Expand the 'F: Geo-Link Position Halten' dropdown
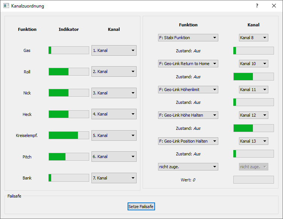Image resolution: width=283 pixels, height=219 pixels. point(188,141)
